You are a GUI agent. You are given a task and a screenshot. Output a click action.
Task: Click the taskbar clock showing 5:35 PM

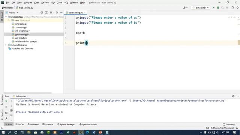225,132
